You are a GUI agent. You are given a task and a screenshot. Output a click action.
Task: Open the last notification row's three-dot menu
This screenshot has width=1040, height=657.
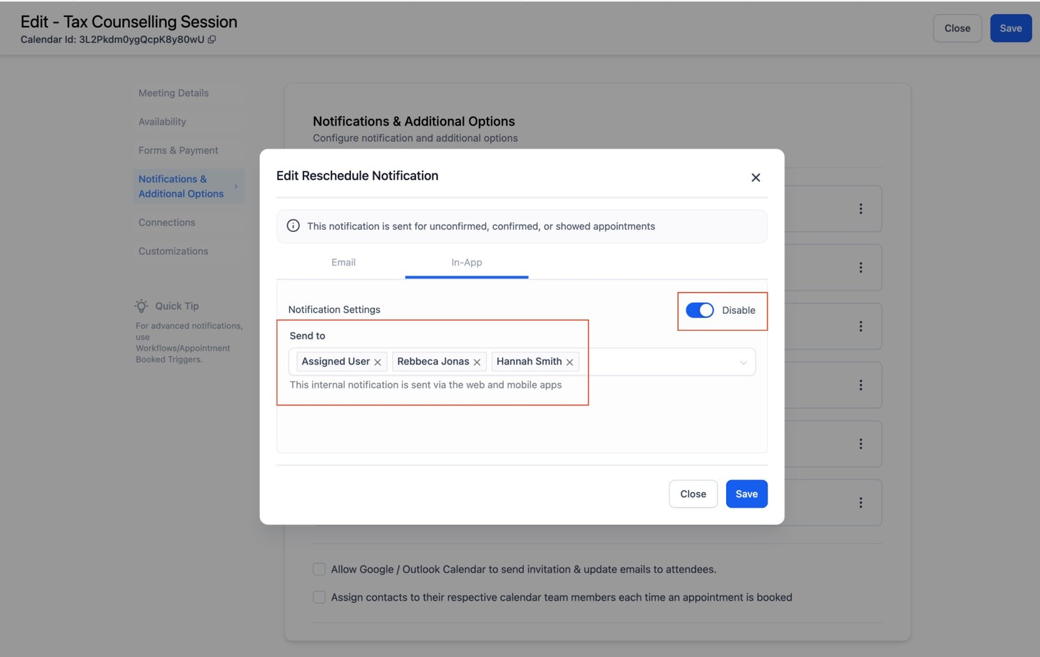[x=861, y=502]
